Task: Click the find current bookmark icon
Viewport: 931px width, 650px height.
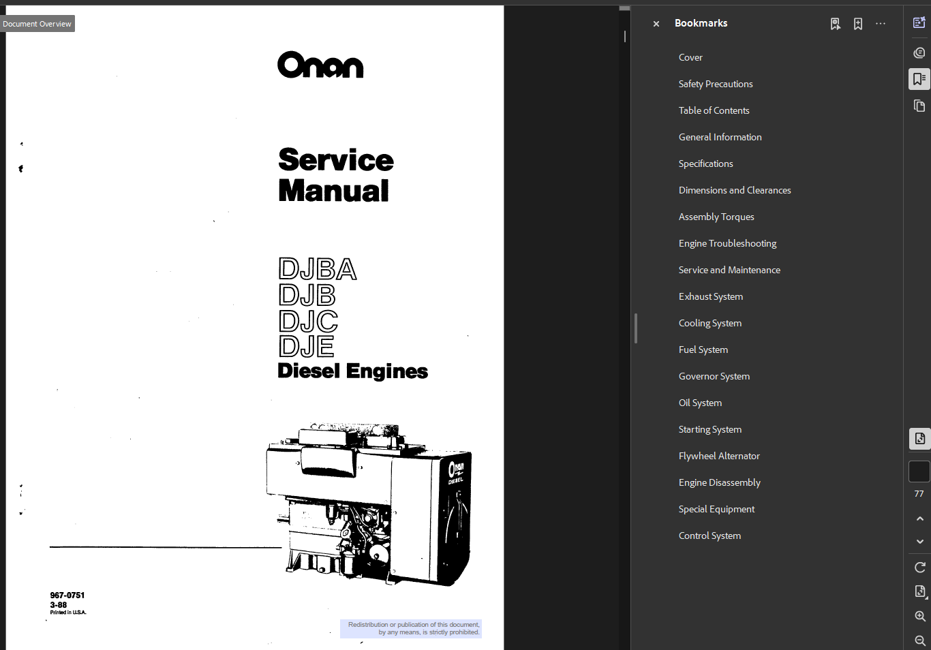Action: (x=836, y=24)
